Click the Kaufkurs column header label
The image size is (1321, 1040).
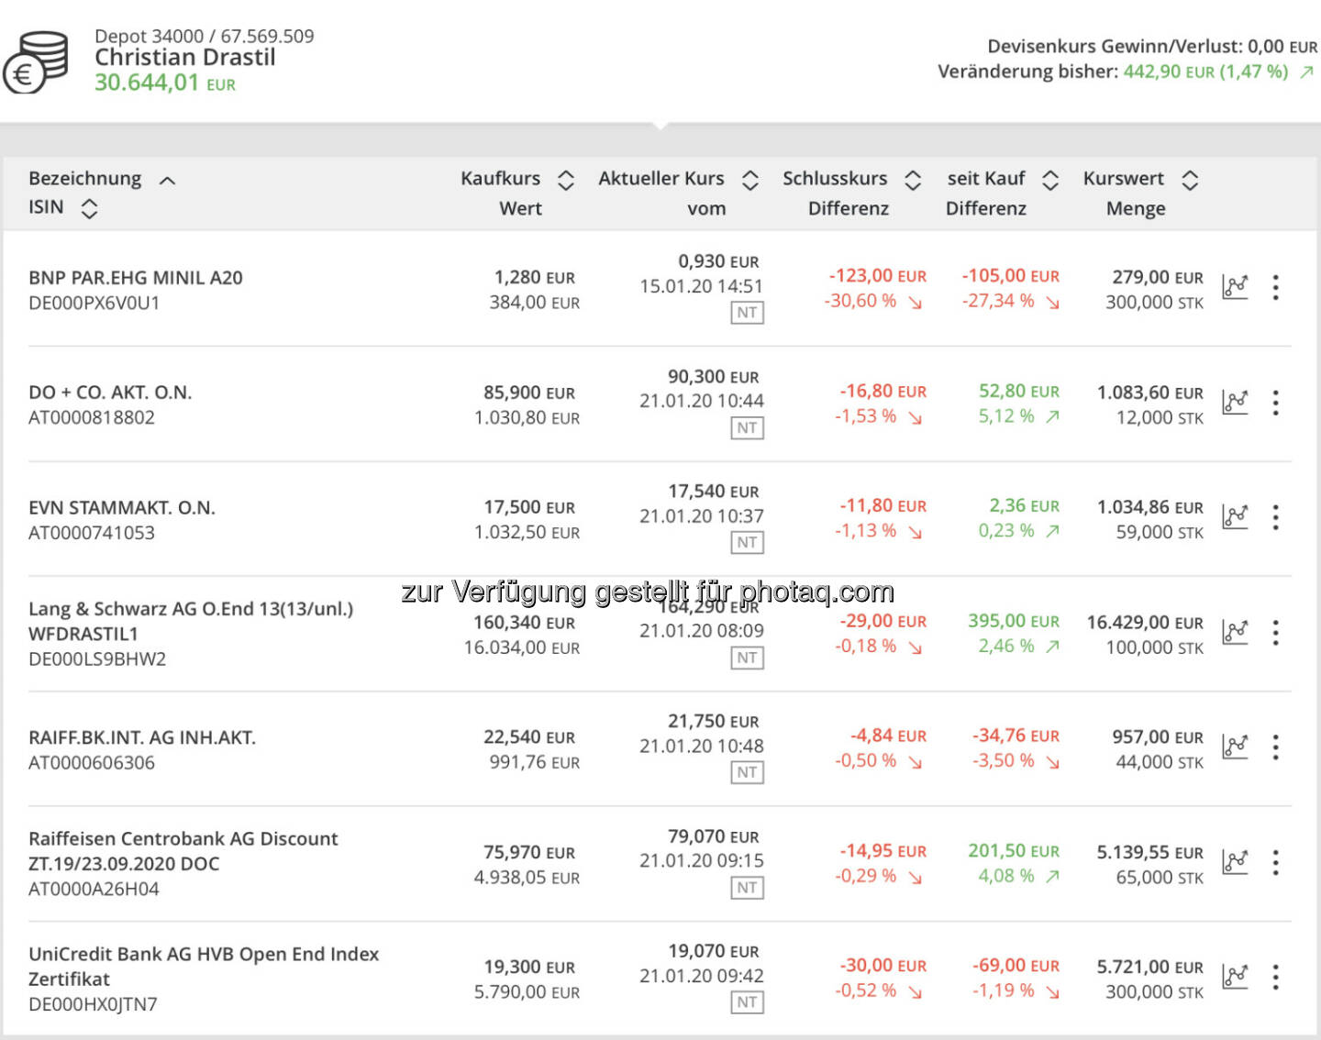pyautogui.click(x=500, y=178)
